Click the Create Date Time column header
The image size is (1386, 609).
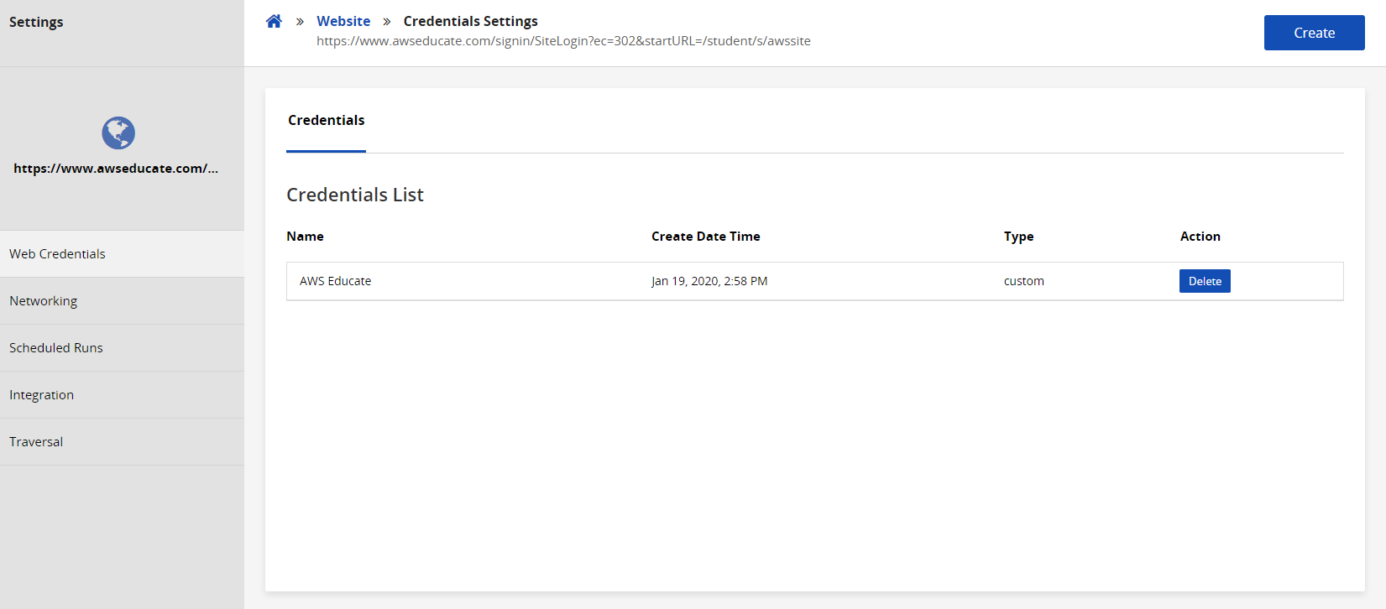click(705, 237)
